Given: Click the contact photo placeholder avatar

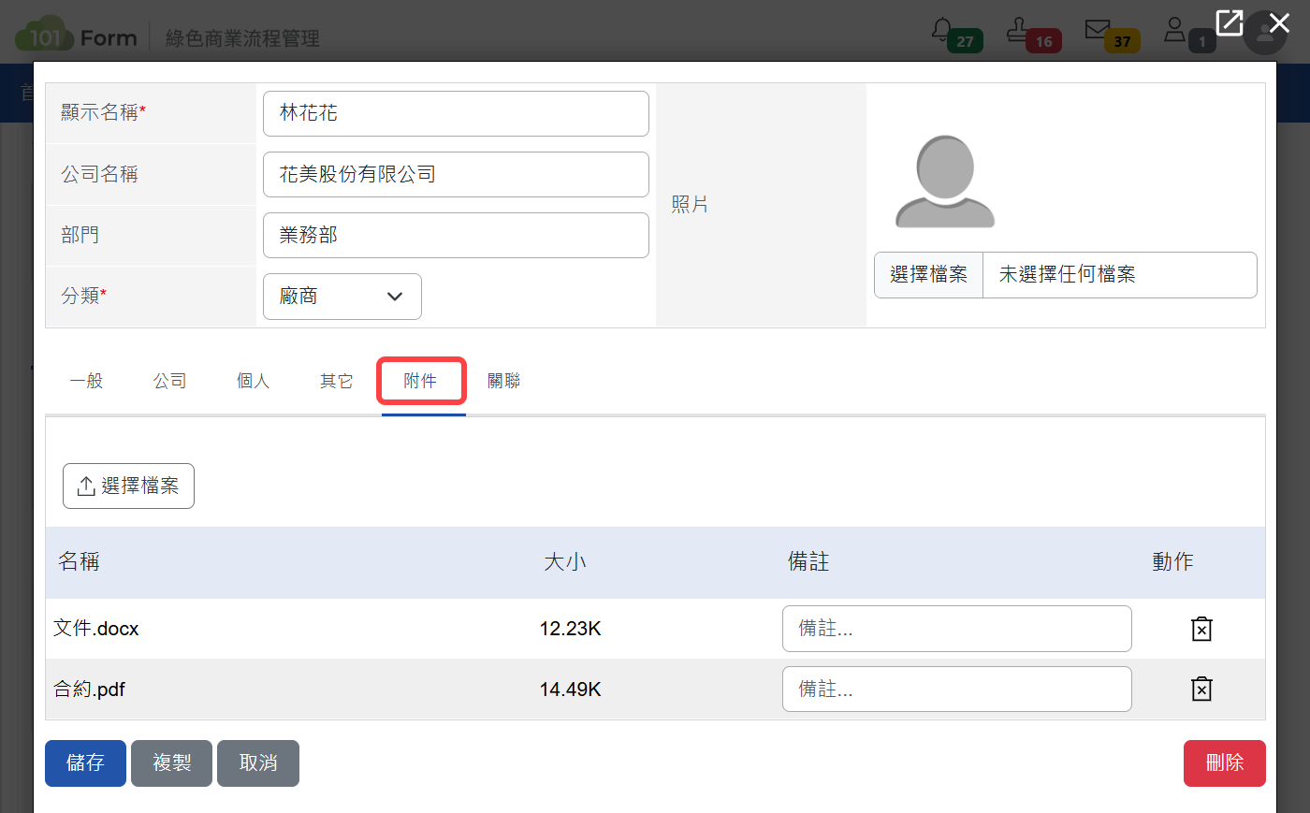Looking at the screenshot, I should tap(945, 181).
